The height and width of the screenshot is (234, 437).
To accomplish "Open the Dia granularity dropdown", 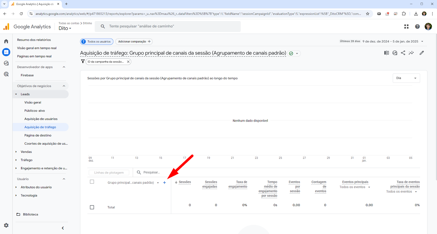I will pyautogui.click(x=406, y=78).
